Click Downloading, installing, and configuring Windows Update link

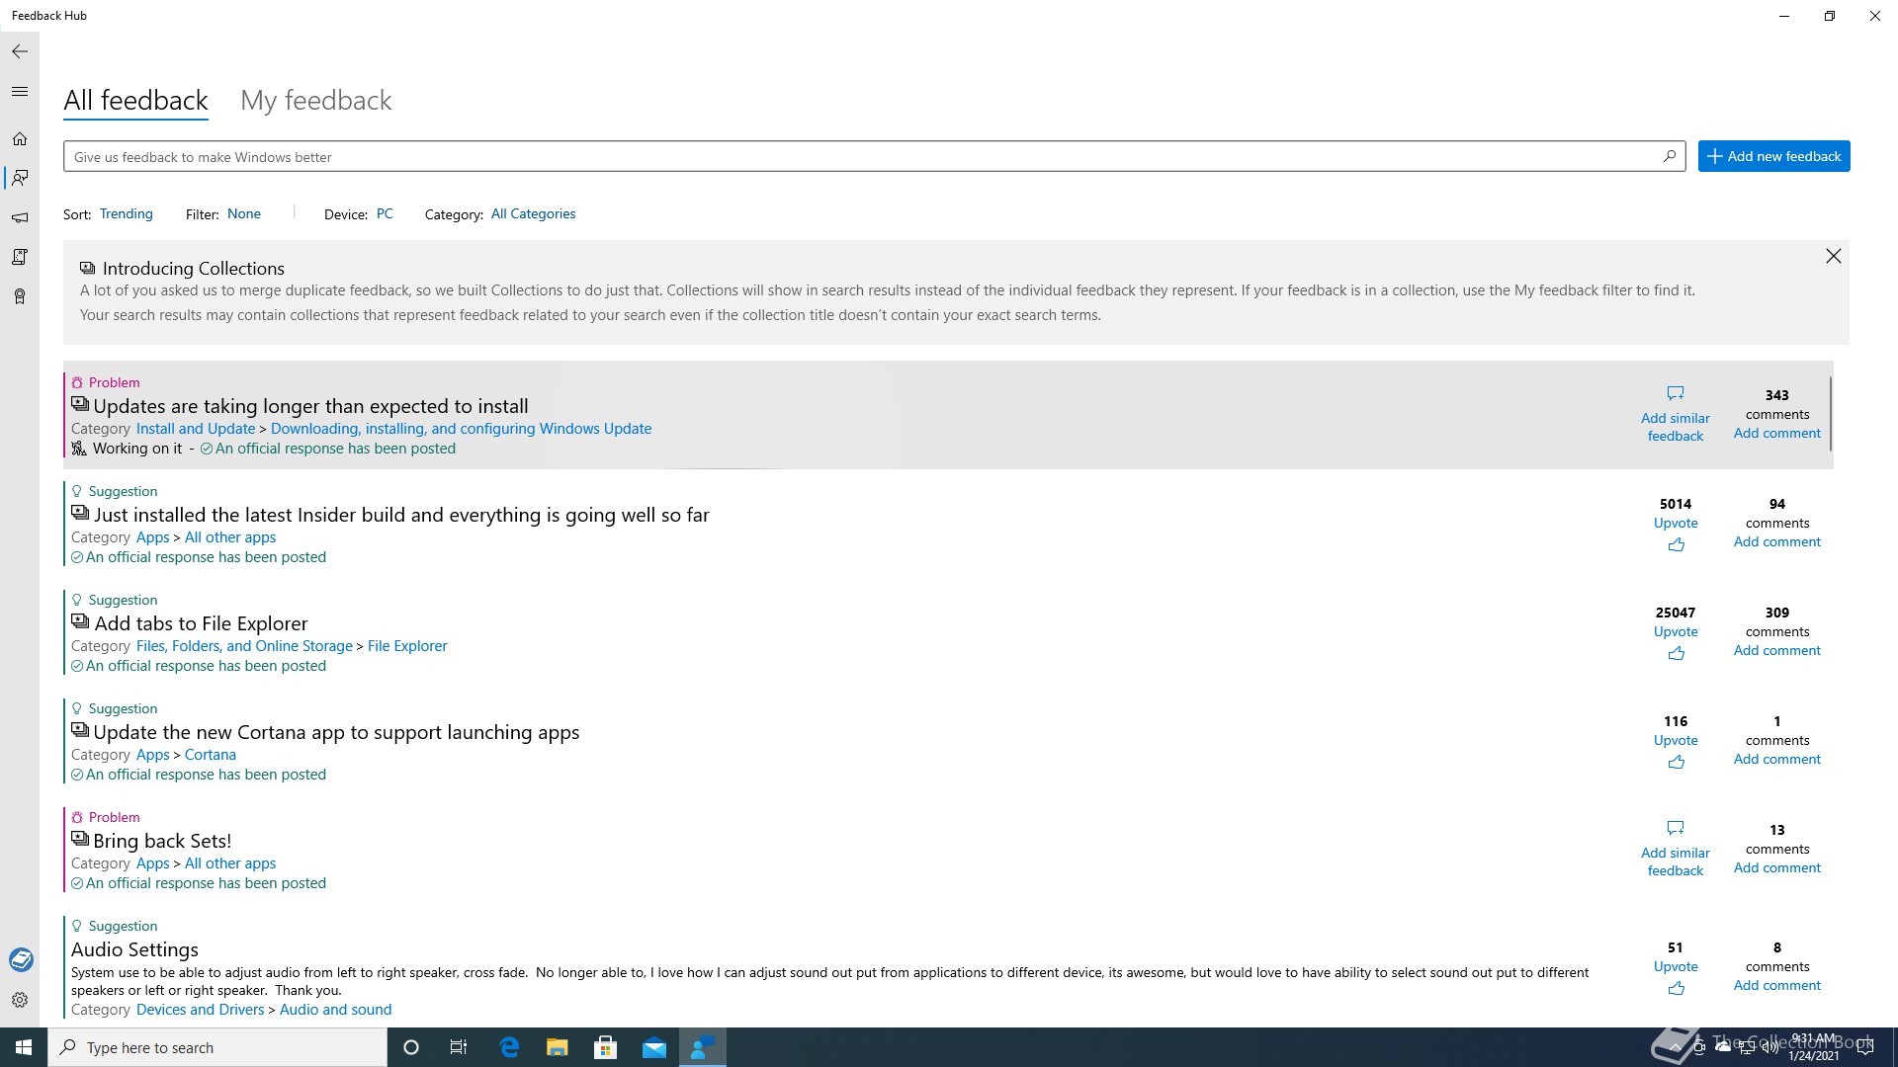(461, 429)
